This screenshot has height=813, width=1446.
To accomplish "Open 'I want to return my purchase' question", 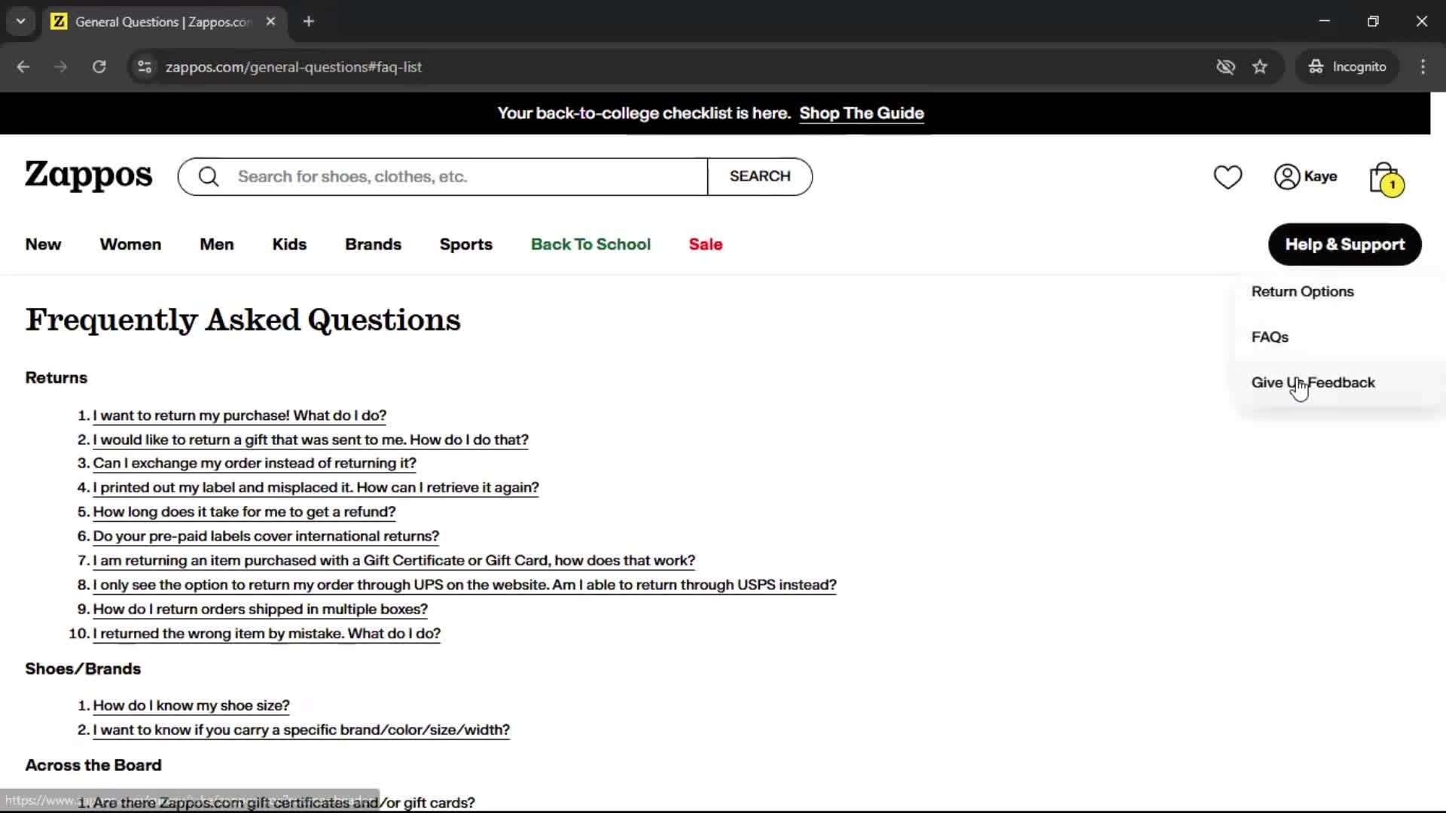I will 239,416.
